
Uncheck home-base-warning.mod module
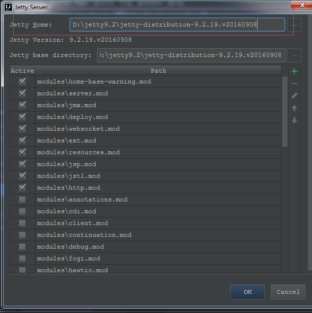(x=22, y=82)
